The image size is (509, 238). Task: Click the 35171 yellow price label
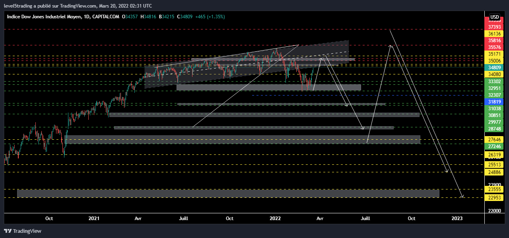pyautogui.click(x=495, y=54)
